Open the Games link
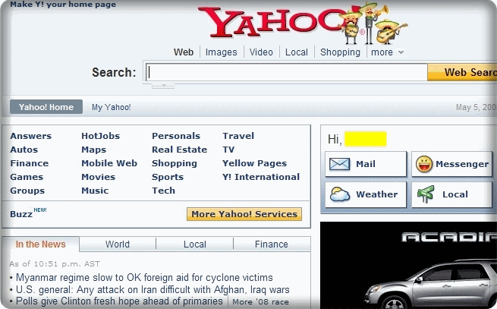The width and height of the screenshot is (497, 309). (27, 177)
